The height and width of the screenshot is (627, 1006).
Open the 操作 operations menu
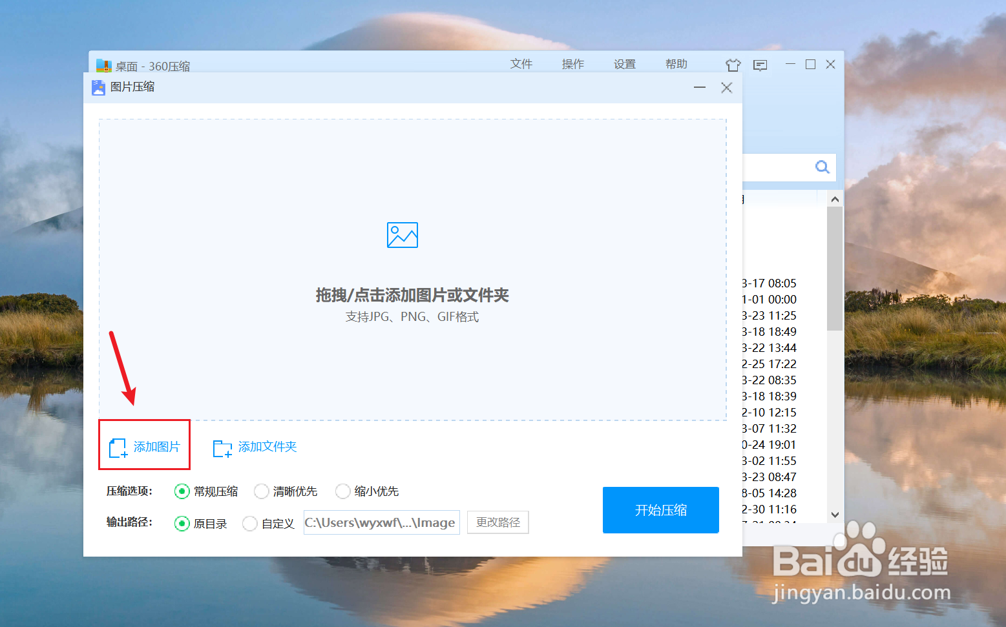pos(572,64)
